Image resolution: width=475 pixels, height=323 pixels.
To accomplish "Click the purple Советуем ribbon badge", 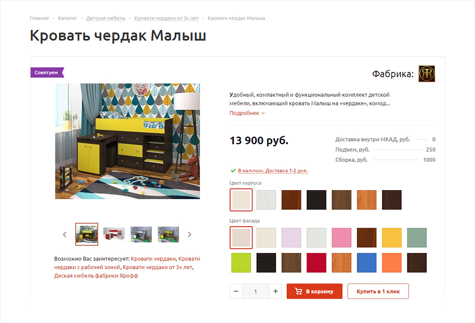I will tap(47, 72).
